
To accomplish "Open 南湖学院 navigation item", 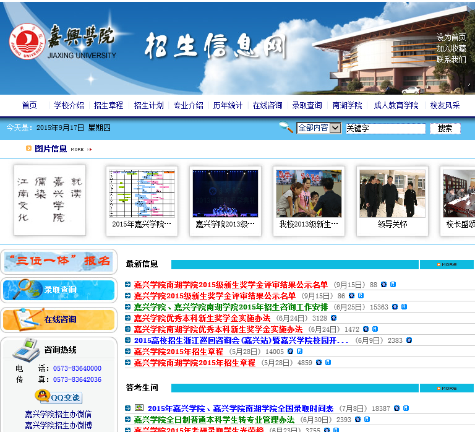I will coord(347,105).
